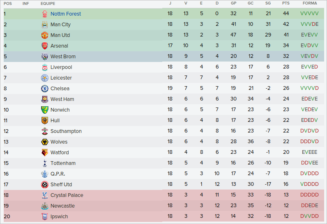
Task: Select the Ipswich row in table
Action: click(x=164, y=217)
